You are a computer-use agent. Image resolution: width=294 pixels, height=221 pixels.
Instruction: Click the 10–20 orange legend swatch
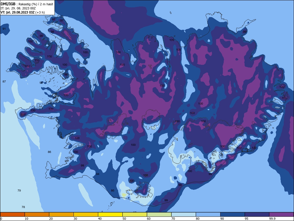coord(37,215)
